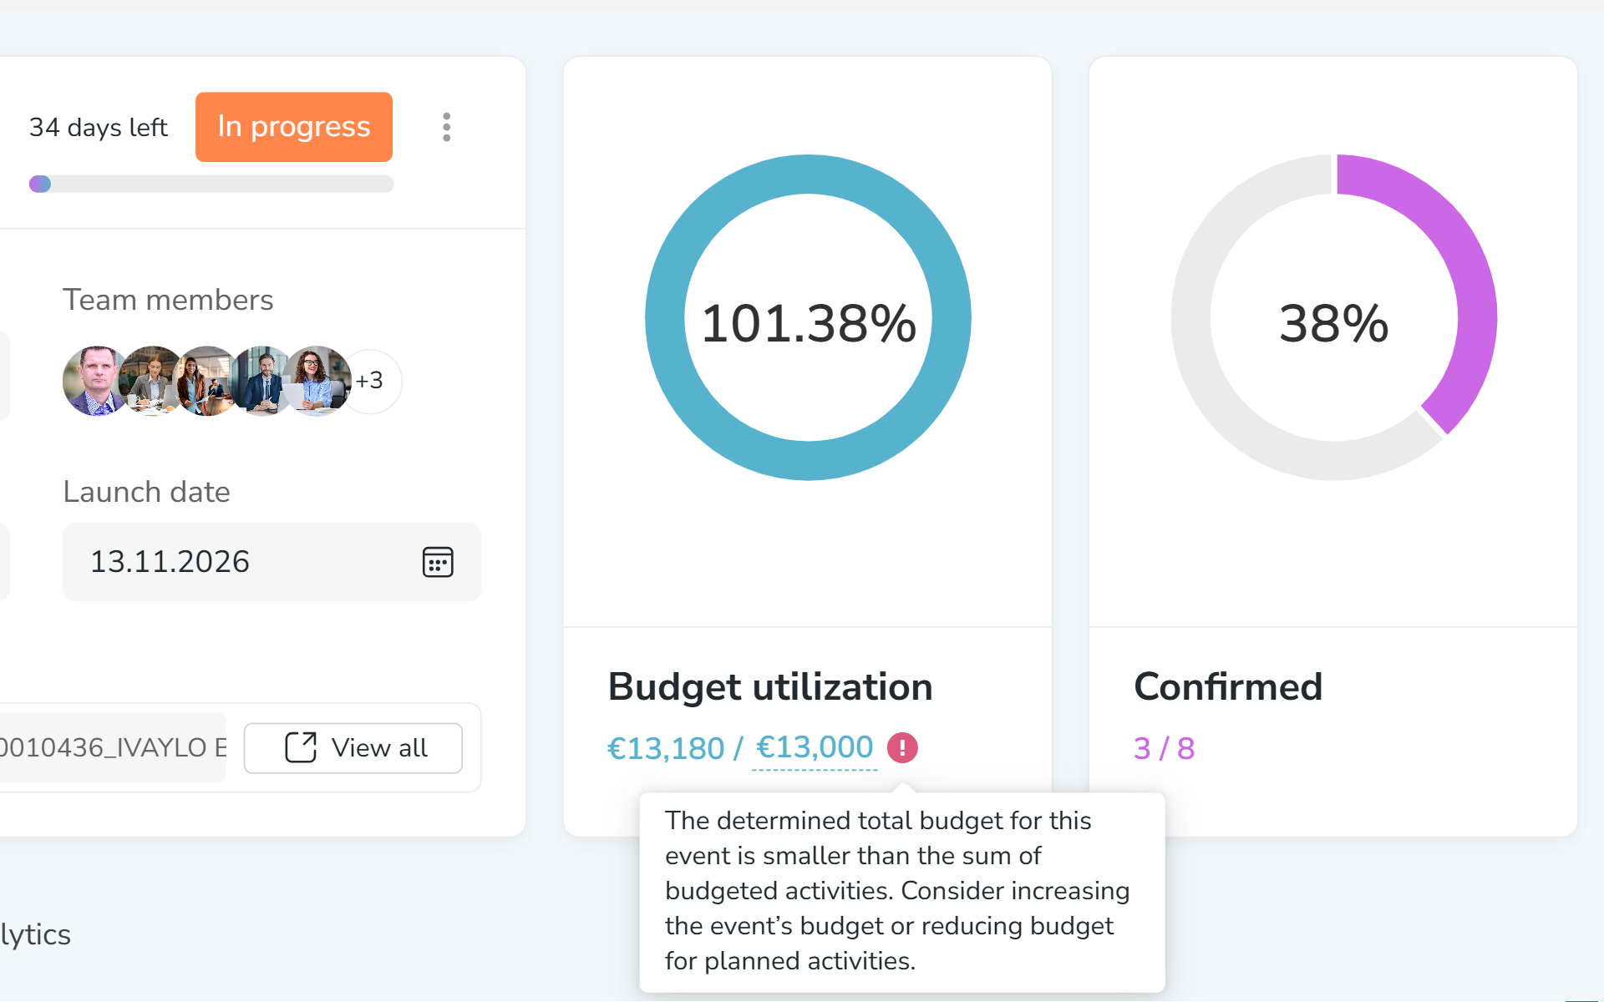Click the 38% confirmed donut chart
The width and height of the screenshot is (1604, 1002).
[1334, 317]
